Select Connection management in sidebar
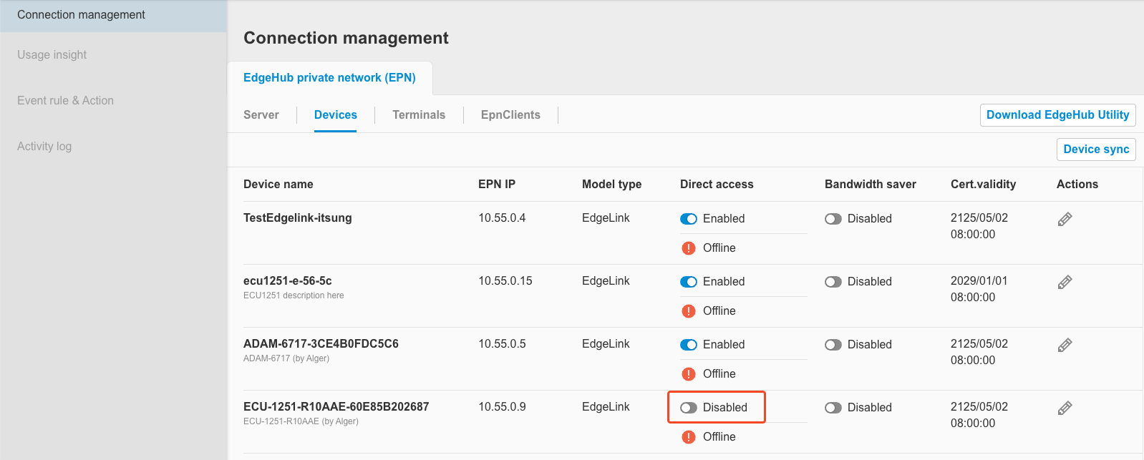The width and height of the screenshot is (1144, 460). [x=113, y=15]
